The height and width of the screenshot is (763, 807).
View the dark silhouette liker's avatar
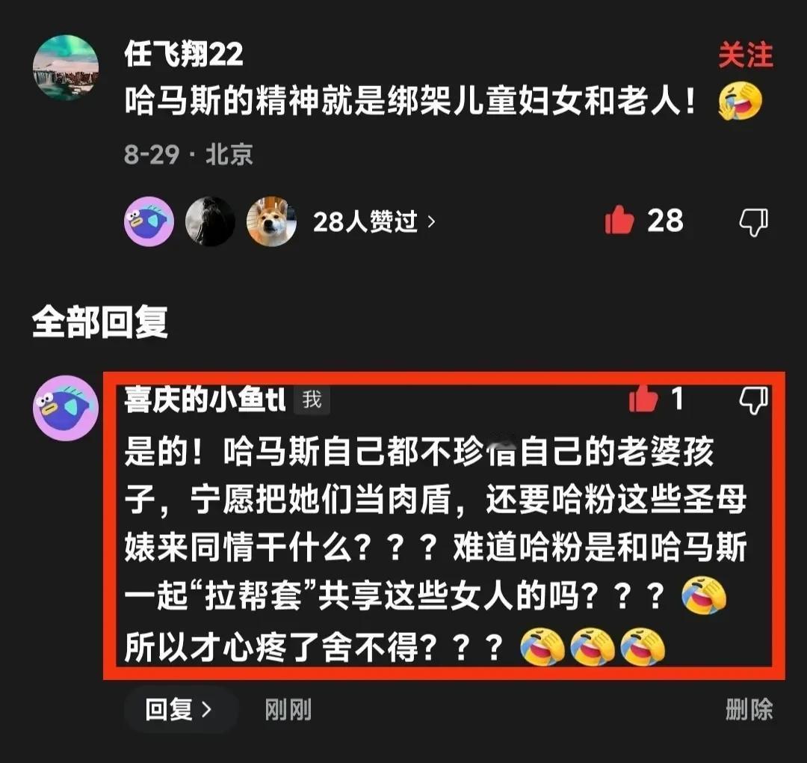click(210, 221)
